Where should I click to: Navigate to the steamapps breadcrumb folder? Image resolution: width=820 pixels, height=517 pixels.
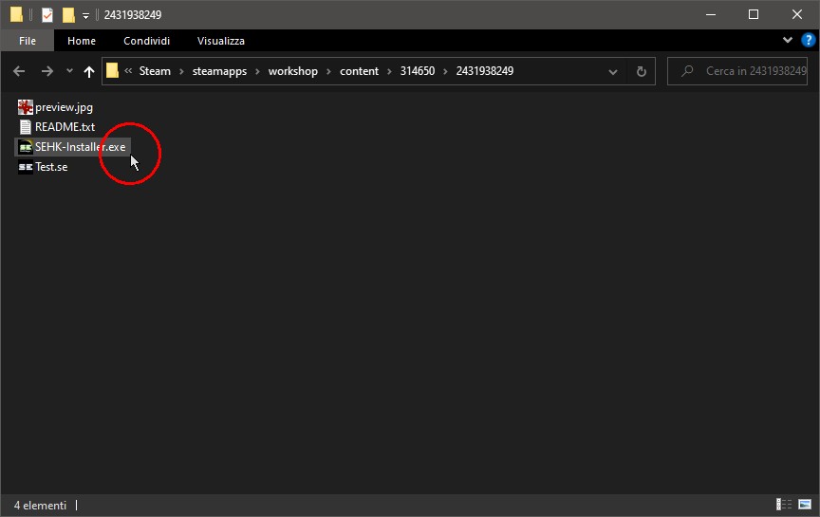click(x=216, y=71)
